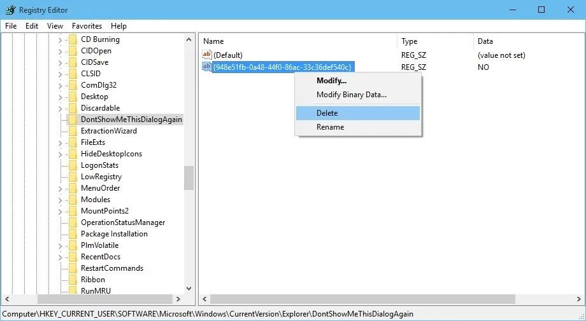The height and width of the screenshot is (321, 586).
Task: Click the CIDOpen folder icon
Action: [73, 51]
